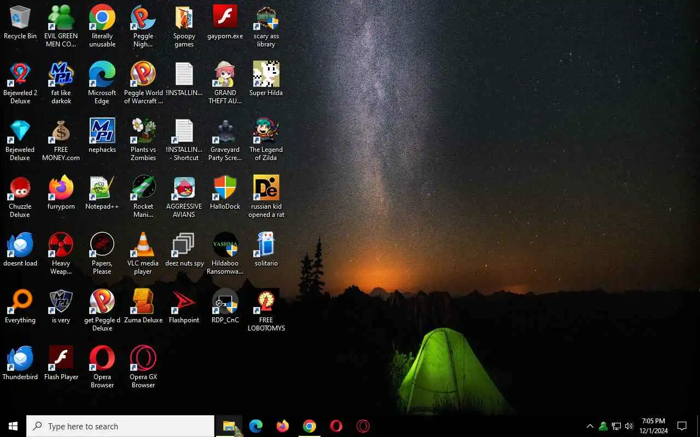Screen dimensions: 700x437
Task: Select the 'Papers, Please' shortcut
Action: [102, 253]
